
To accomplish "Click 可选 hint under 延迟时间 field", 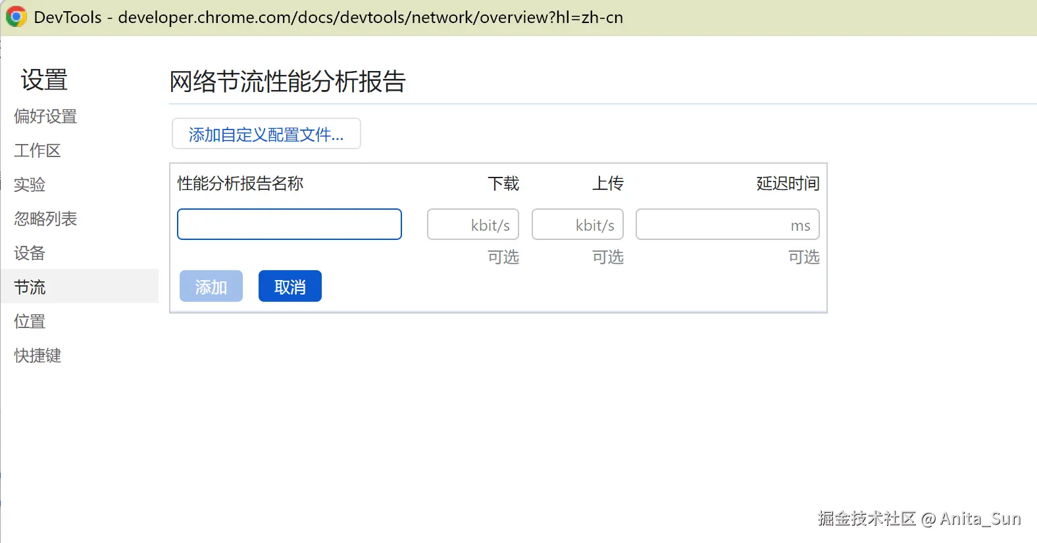I will (804, 257).
